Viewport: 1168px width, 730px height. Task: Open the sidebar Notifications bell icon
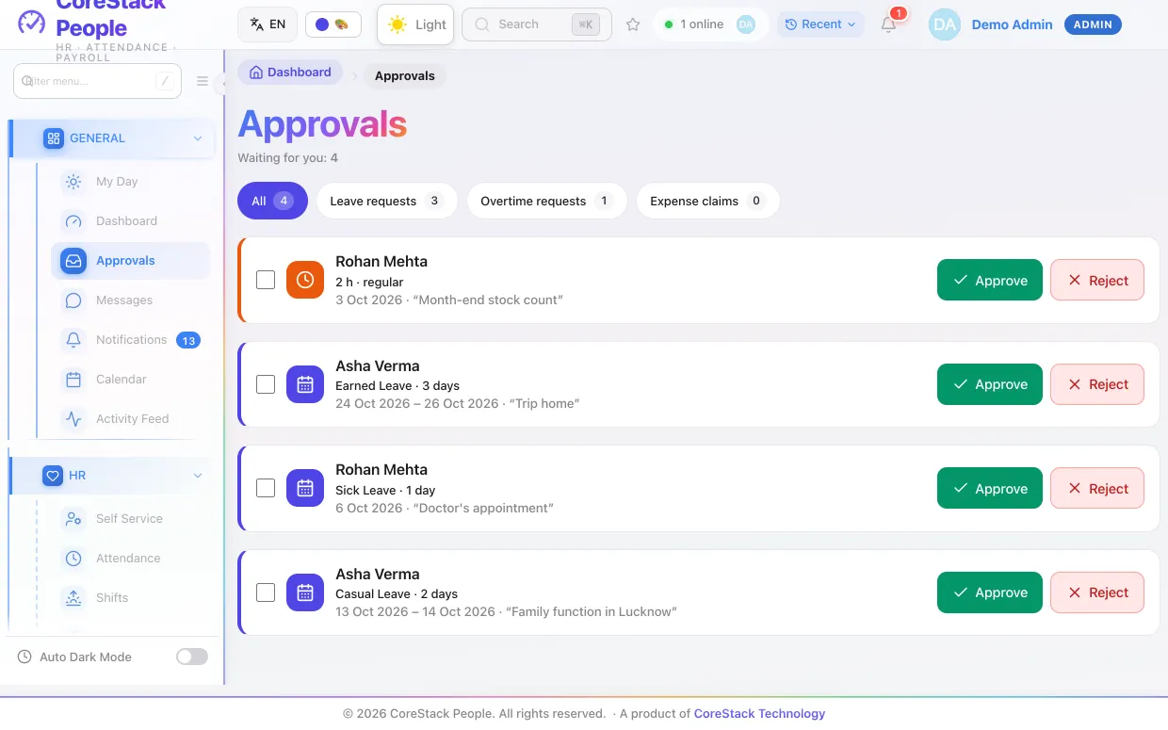click(73, 340)
